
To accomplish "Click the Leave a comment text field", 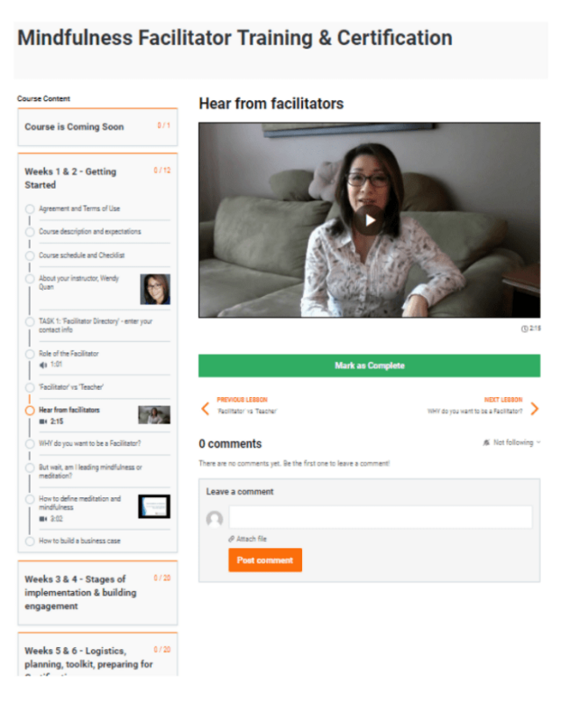I will point(381,517).
